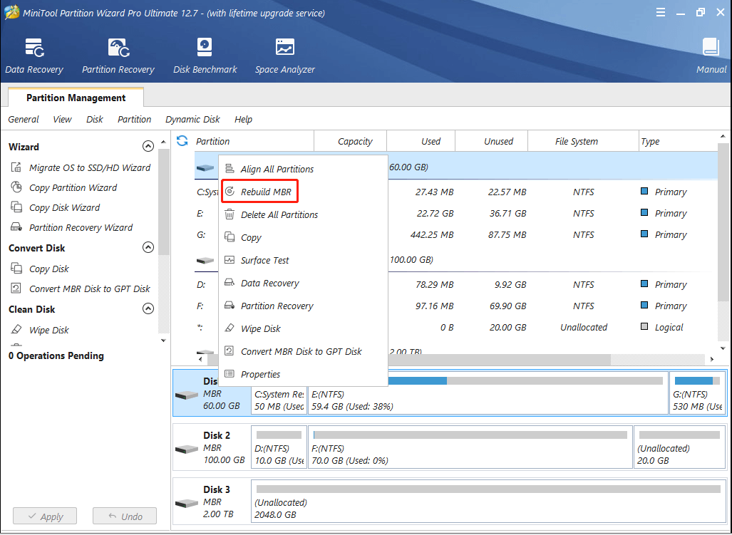The image size is (732, 535).
Task: Collapse the Wizard section
Action: tap(148, 147)
